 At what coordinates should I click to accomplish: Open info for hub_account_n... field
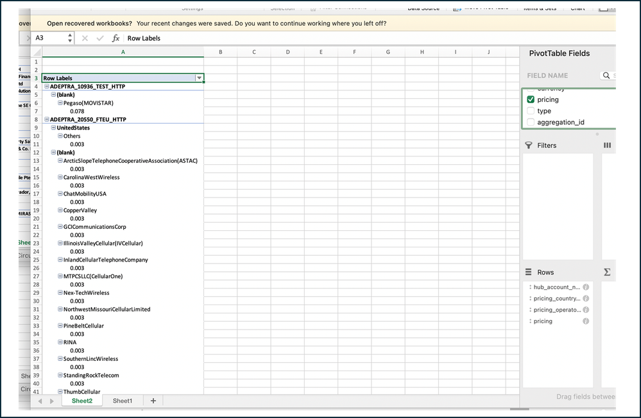pos(586,287)
